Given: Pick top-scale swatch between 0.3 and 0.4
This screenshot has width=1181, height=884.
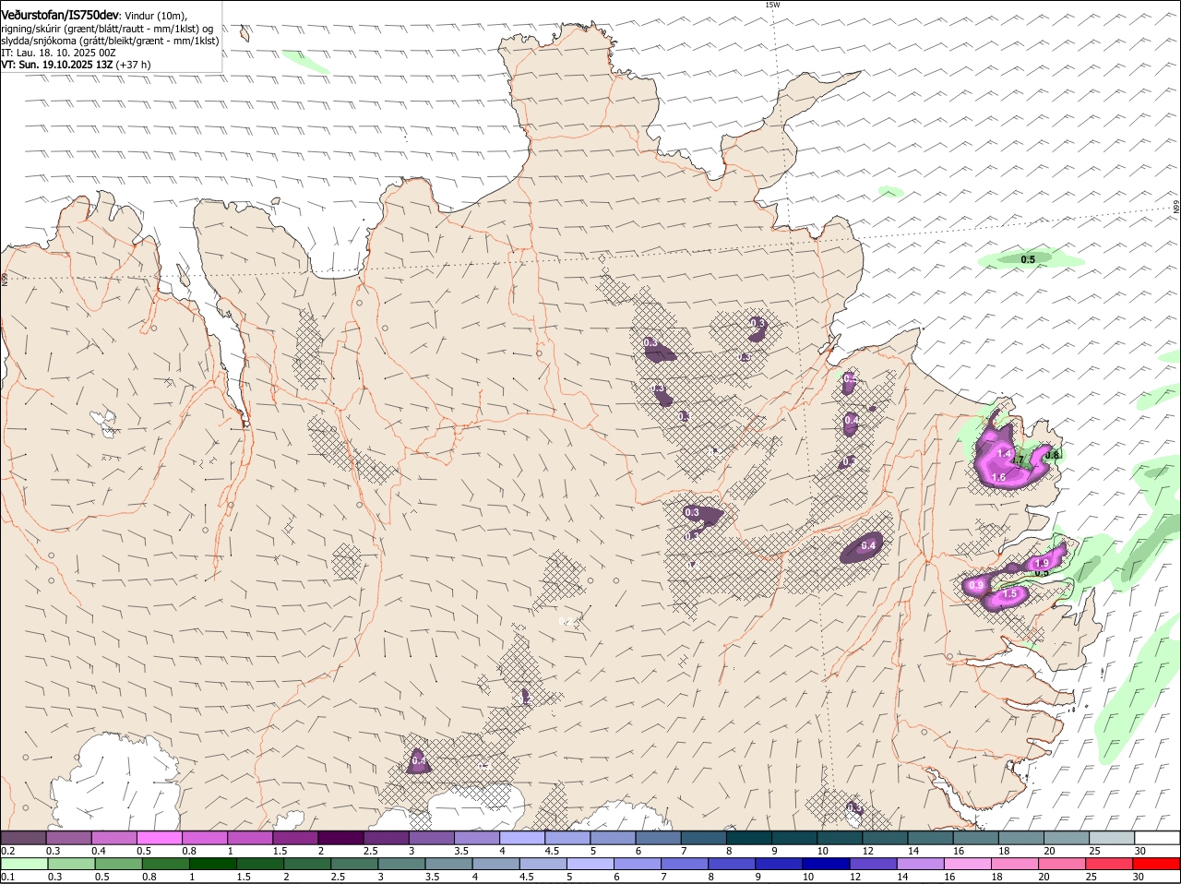Looking at the screenshot, I should (x=69, y=837).
